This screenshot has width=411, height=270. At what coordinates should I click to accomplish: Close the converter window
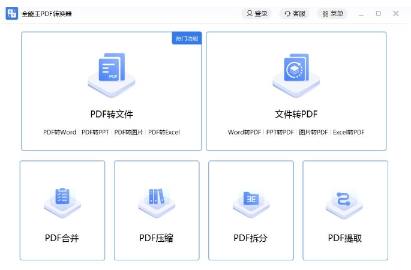(396, 13)
